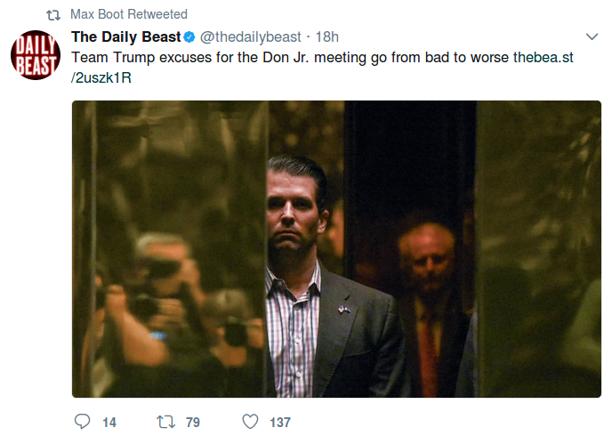Open the 18h timestamp permalink
Screen dimensions: 612x436
pos(327,37)
